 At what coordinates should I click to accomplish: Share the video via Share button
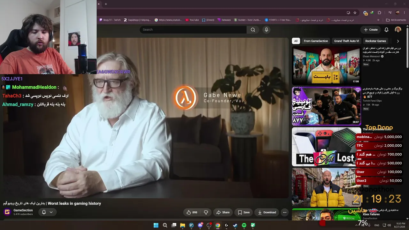[223, 212]
